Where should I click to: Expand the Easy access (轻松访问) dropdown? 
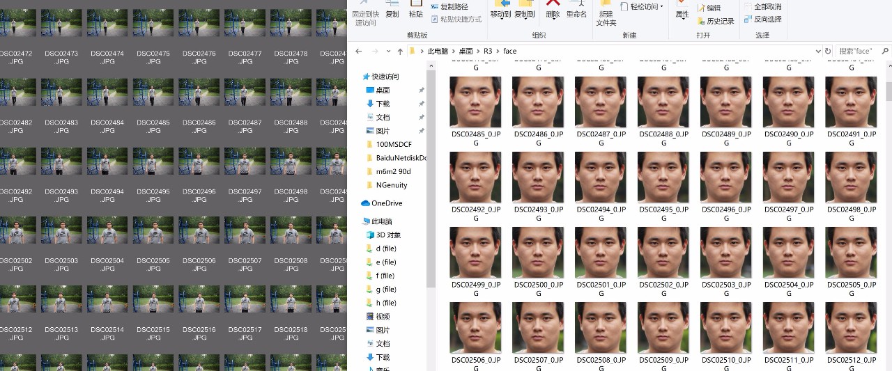(642, 7)
